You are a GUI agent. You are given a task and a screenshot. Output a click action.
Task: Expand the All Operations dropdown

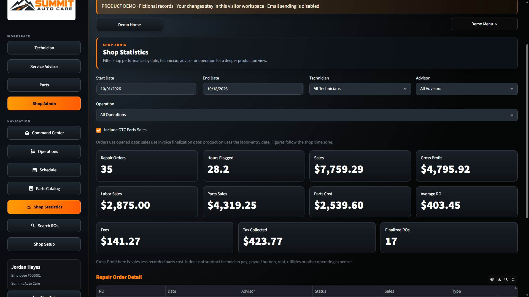click(x=307, y=115)
